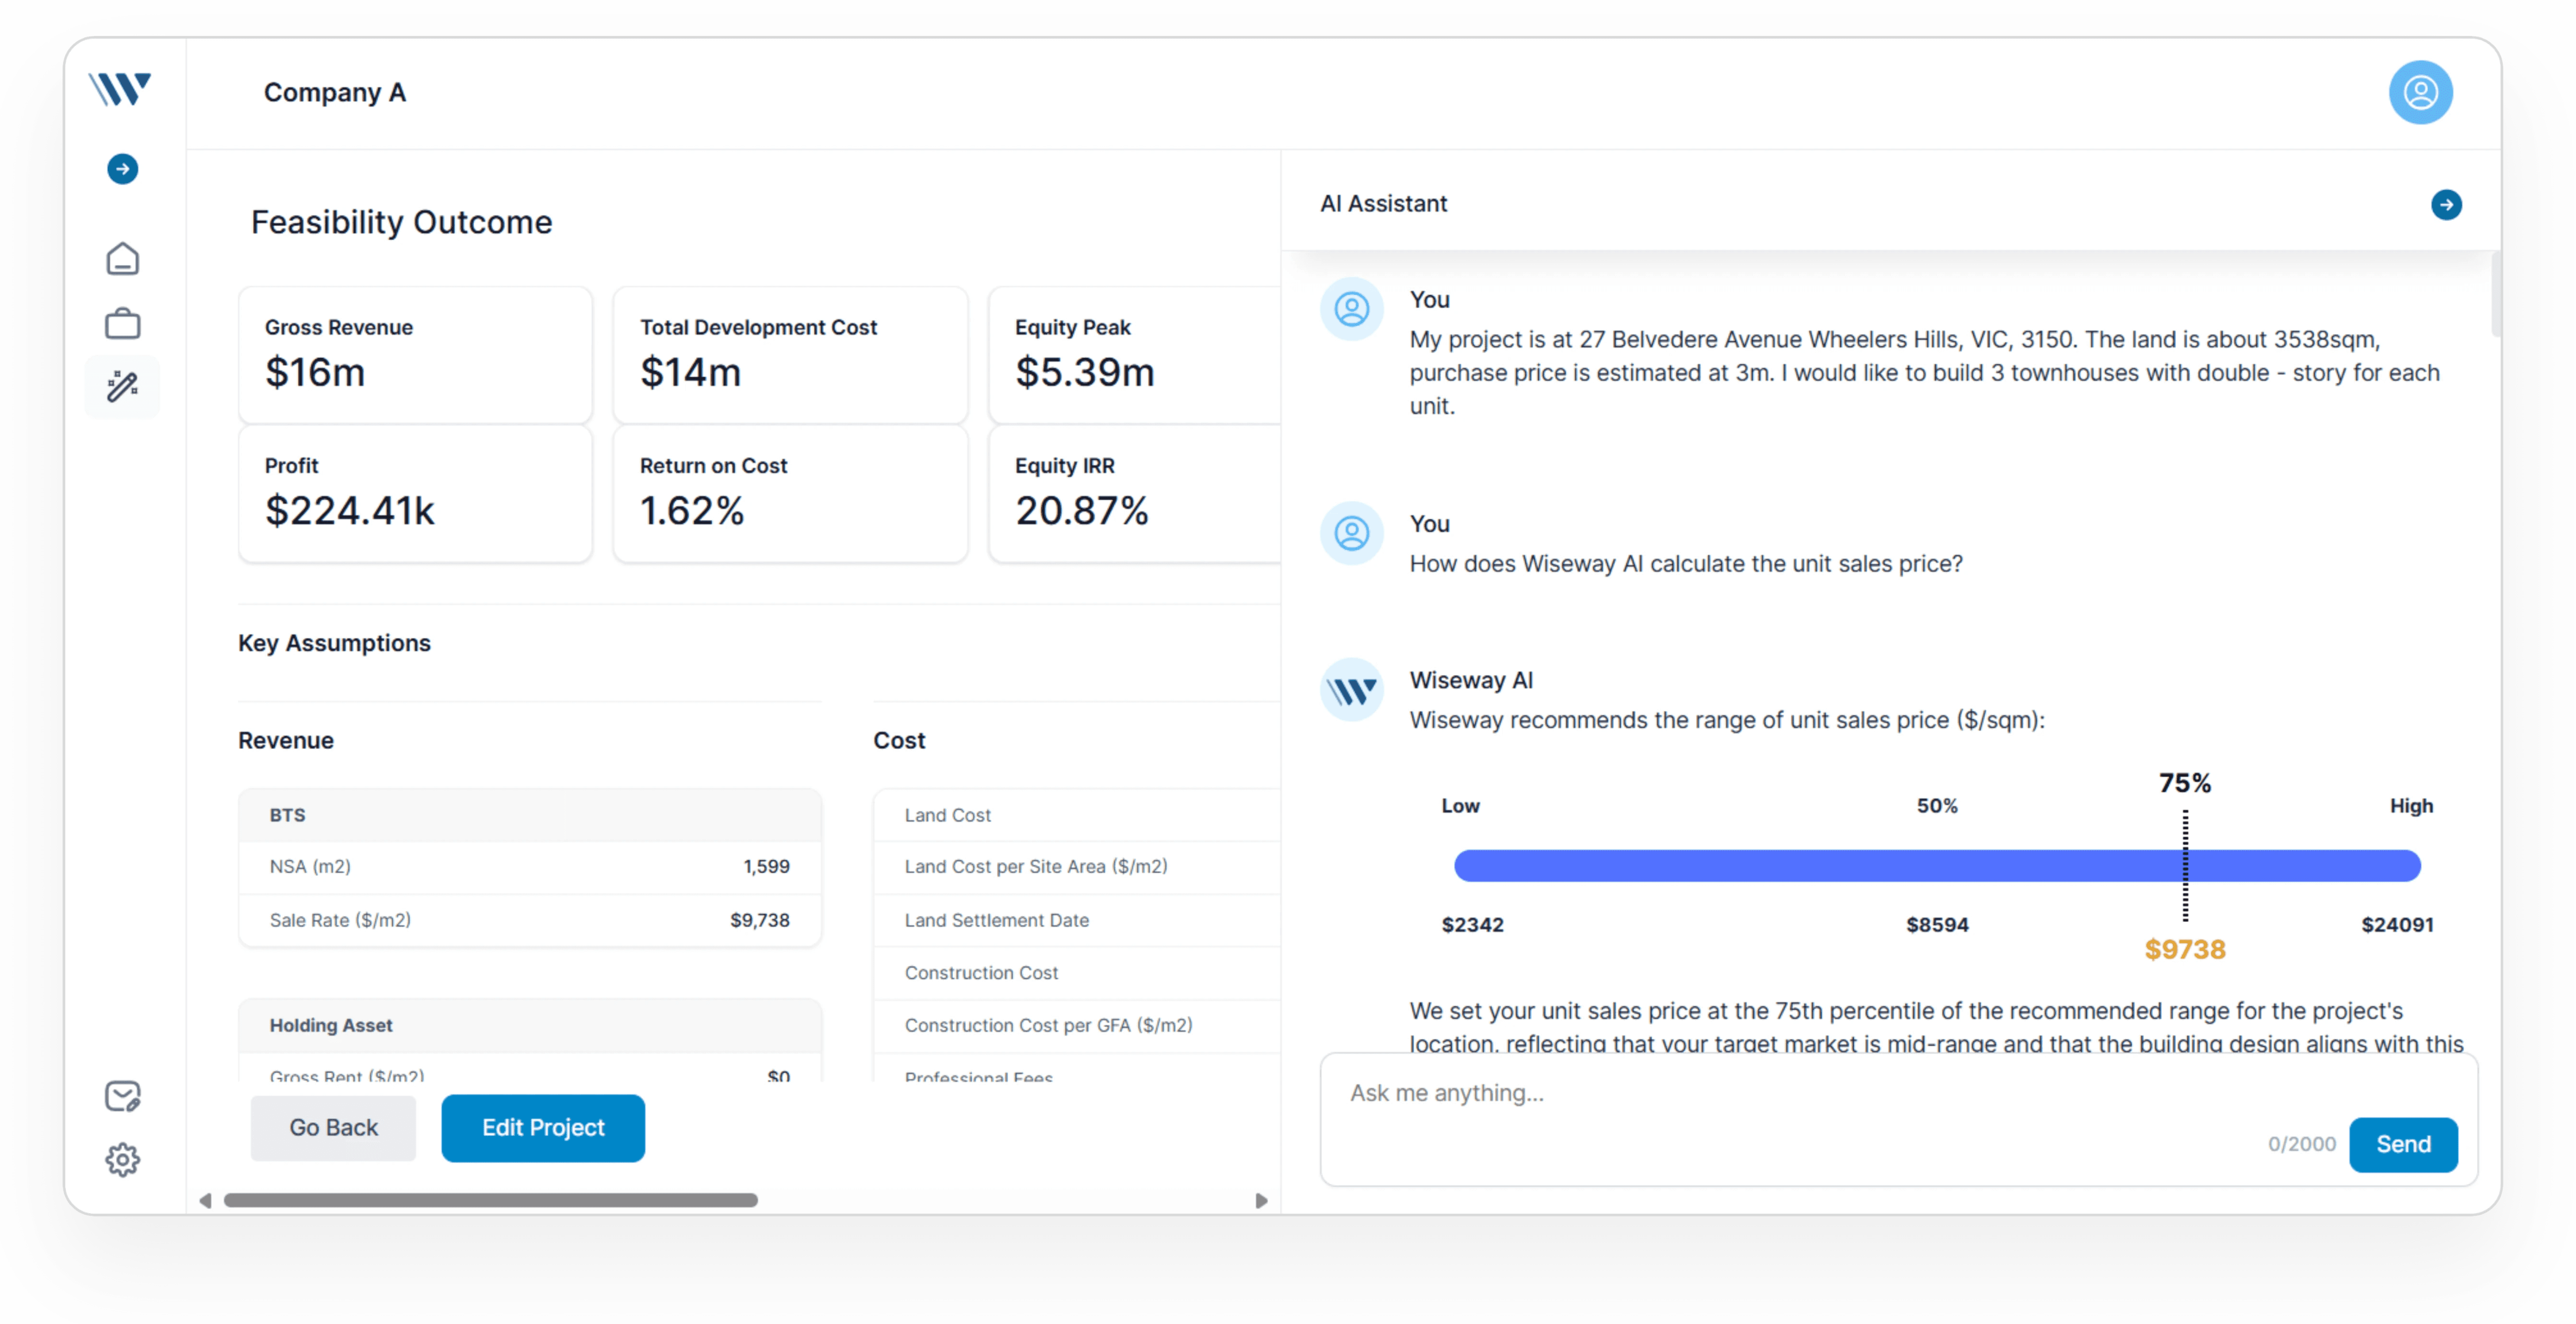The height and width of the screenshot is (1324, 2576).
Task: Click the horizontal scrollbar thumb under the feasibility panel
Action: click(x=491, y=1200)
